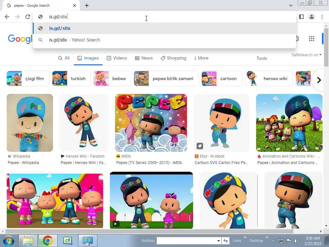Open the C# application taskbar icon
This screenshot has width=329, height=247.
click(67, 241)
